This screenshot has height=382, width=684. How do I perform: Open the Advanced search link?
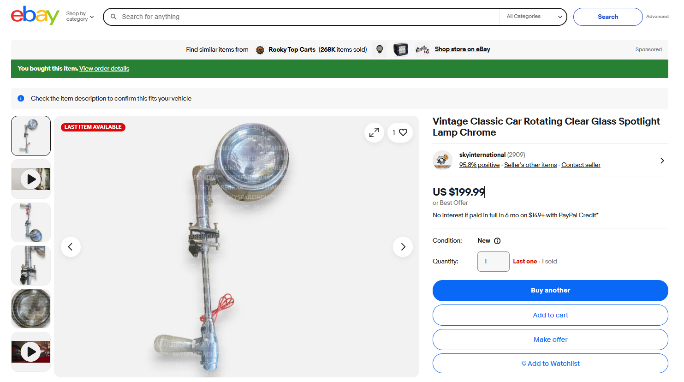657,17
